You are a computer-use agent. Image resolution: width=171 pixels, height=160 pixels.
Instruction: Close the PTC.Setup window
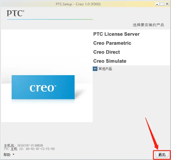coord(167,4)
